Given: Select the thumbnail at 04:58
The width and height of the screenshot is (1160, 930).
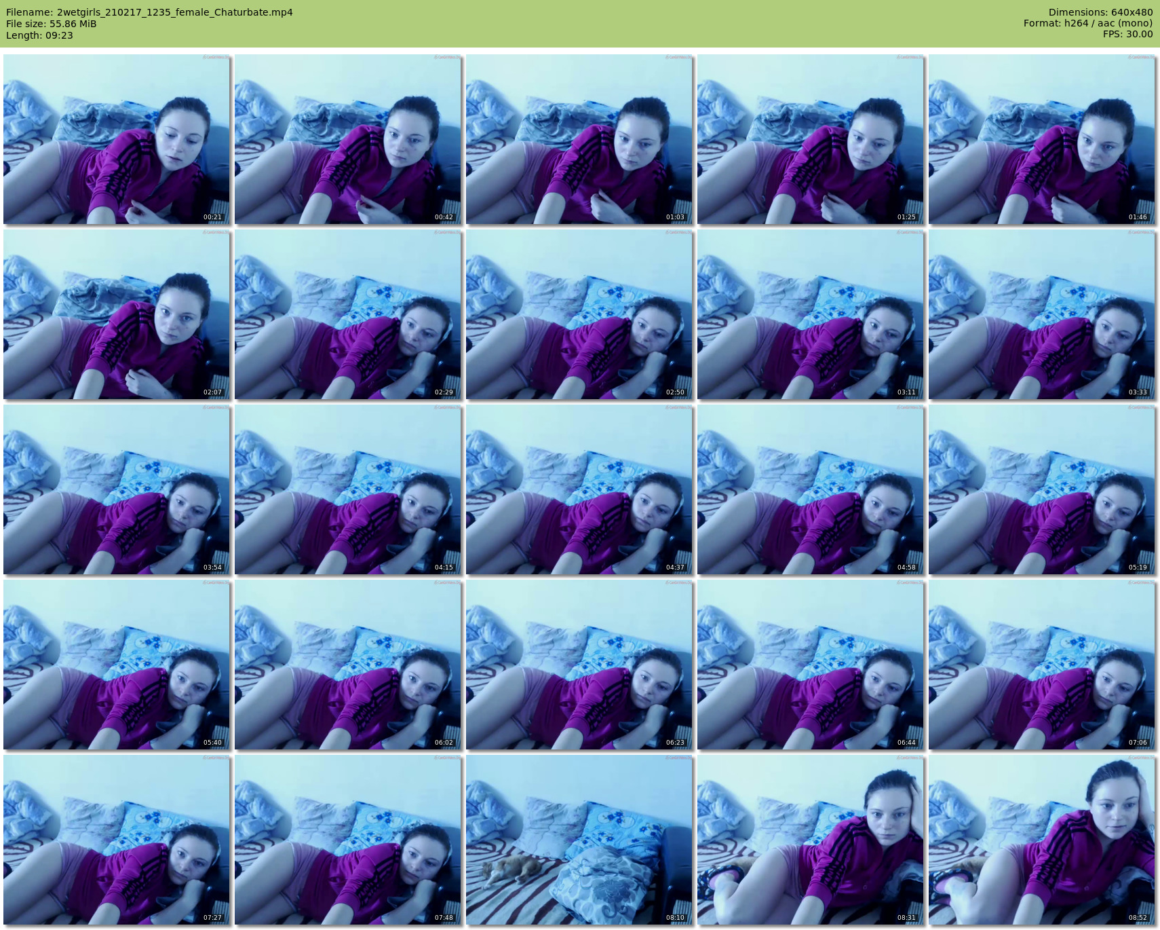Looking at the screenshot, I should (811, 489).
